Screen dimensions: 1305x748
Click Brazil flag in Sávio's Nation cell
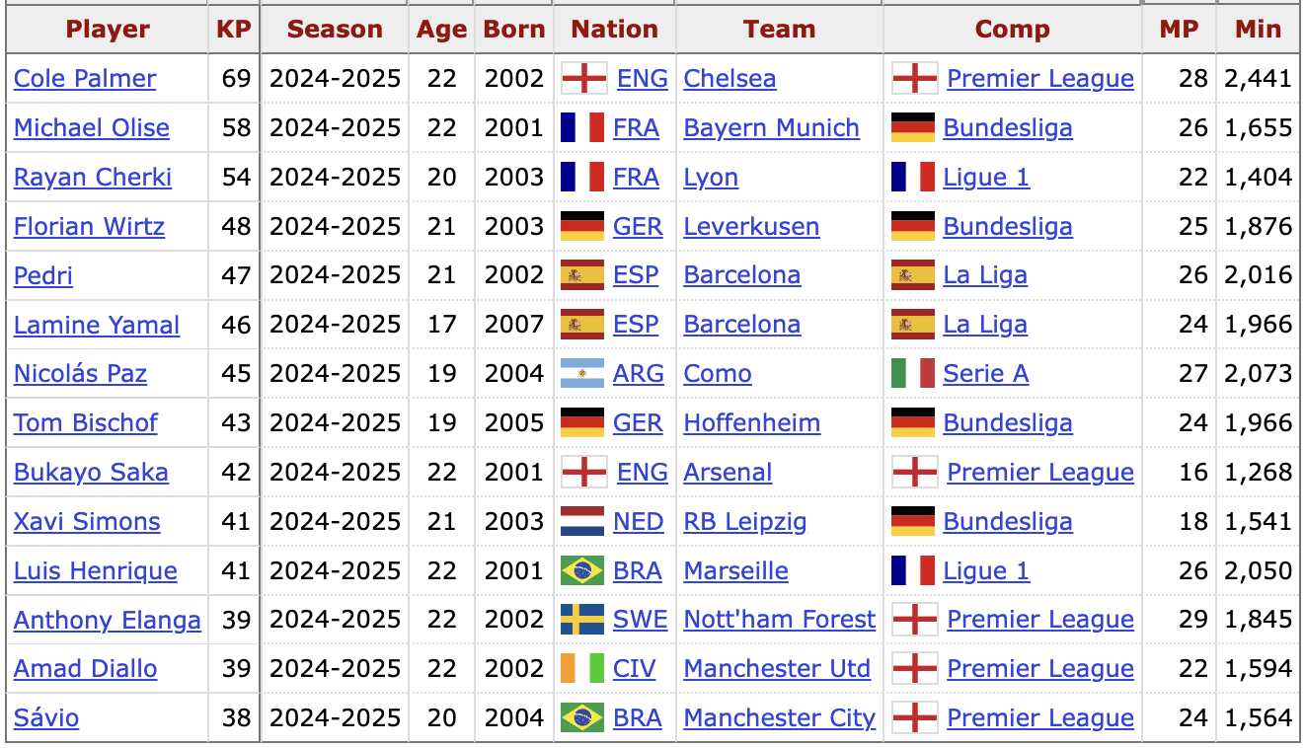click(582, 717)
